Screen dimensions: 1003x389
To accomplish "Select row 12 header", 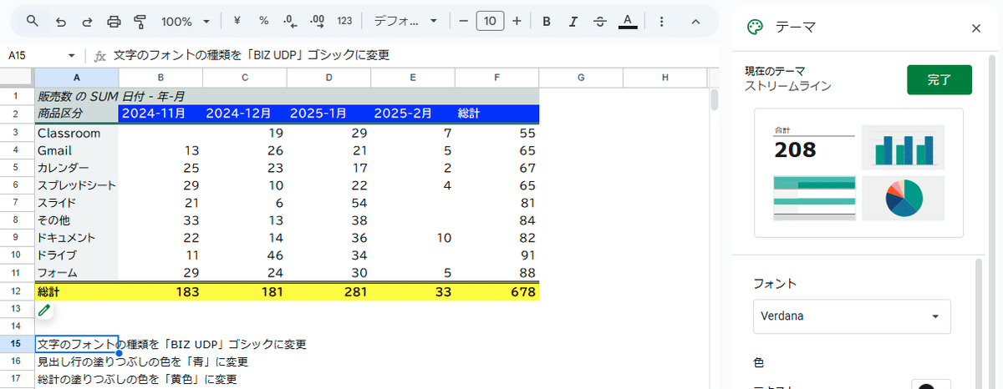I will [x=17, y=292].
